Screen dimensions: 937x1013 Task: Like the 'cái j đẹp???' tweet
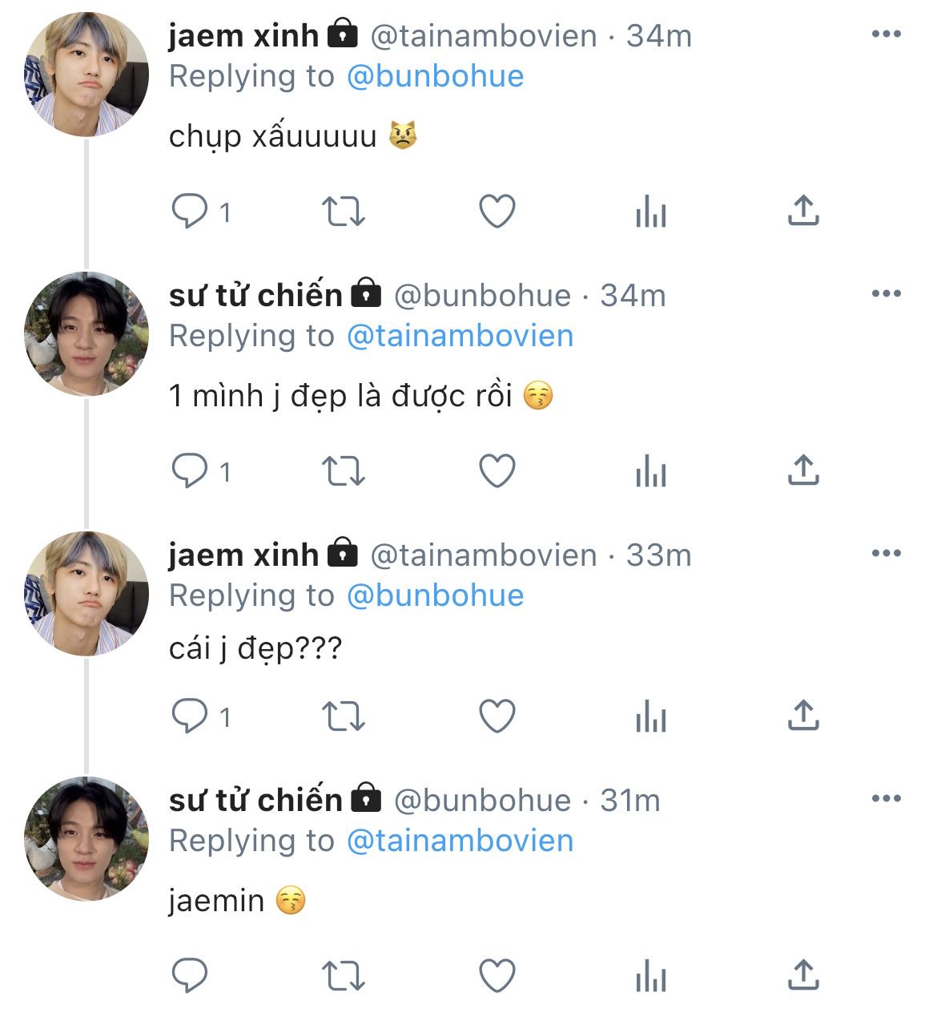click(497, 716)
